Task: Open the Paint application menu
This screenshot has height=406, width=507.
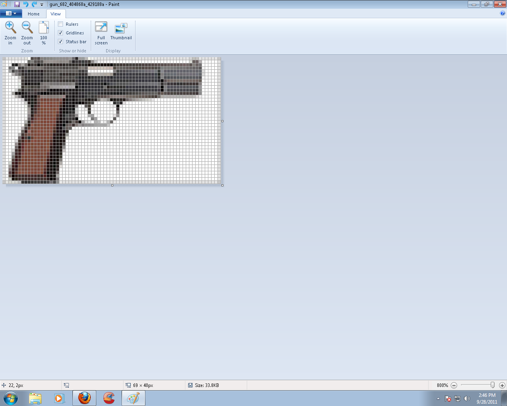Action: pos(11,13)
